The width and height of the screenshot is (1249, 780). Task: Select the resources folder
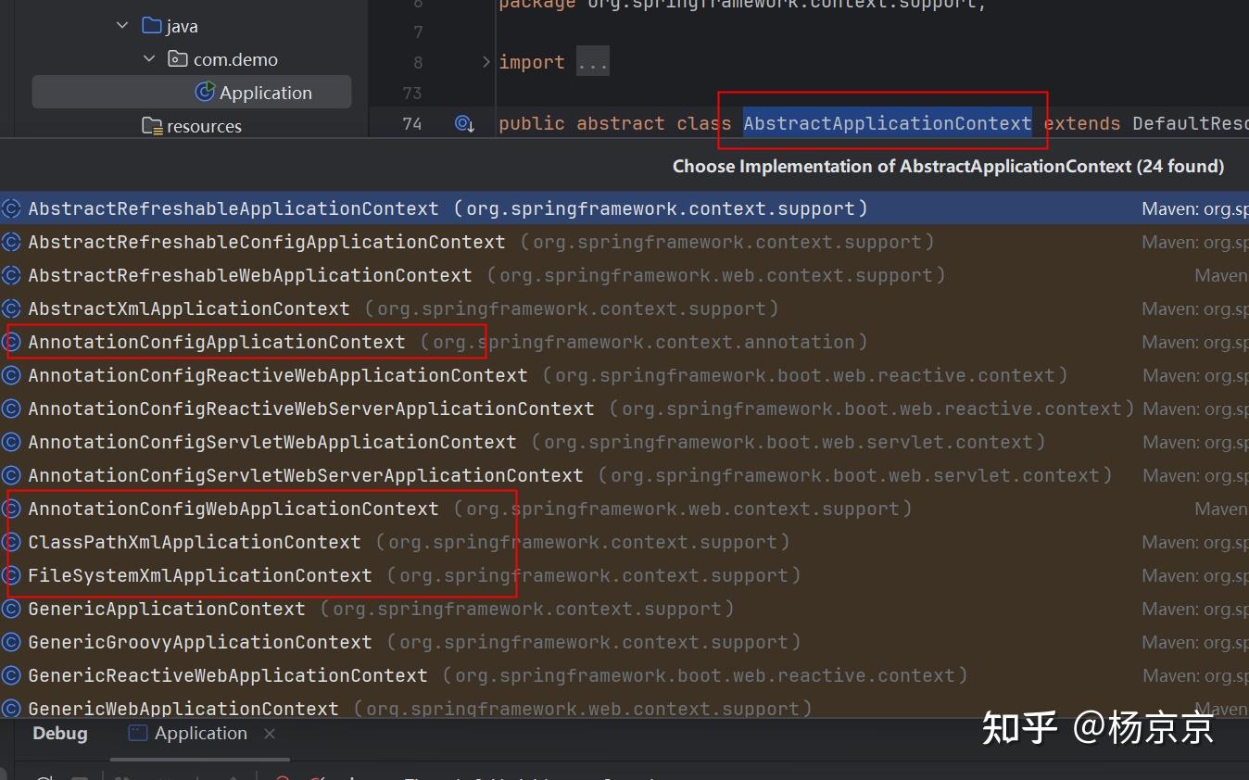pos(192,126)
